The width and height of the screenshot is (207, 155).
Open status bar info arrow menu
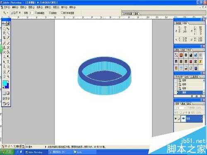pos(46,147)
